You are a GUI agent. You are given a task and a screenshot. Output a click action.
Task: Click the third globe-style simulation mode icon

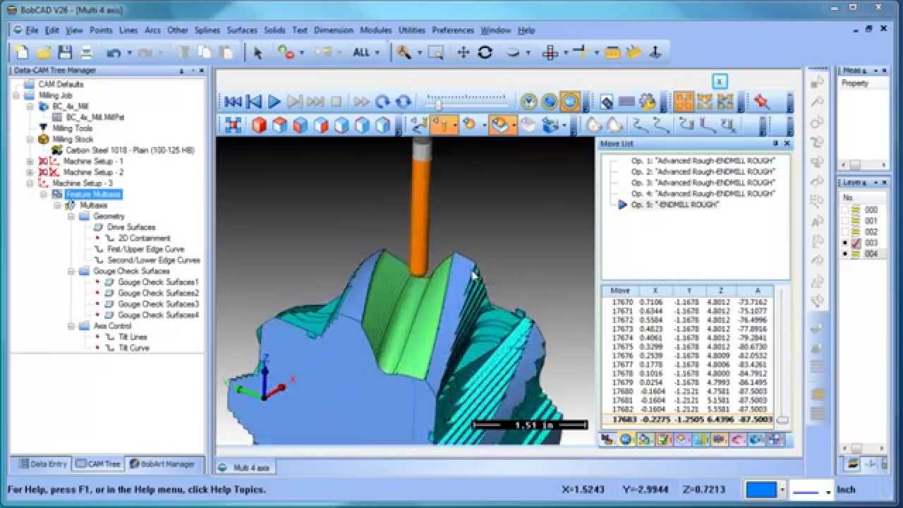[x=570, y=102]
